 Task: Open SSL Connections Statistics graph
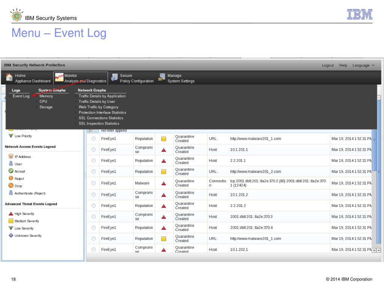[101, 118]
